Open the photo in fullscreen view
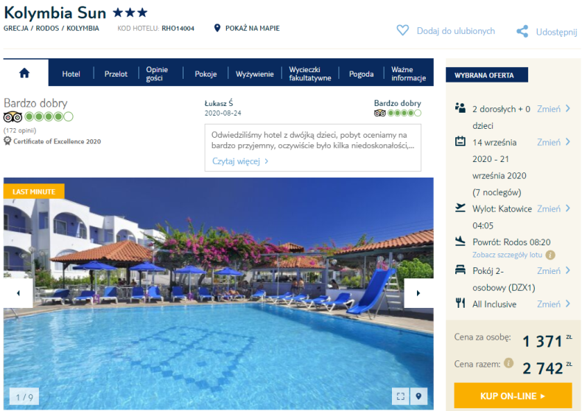Viewport: 582px width, 411px height. point(401,396)
